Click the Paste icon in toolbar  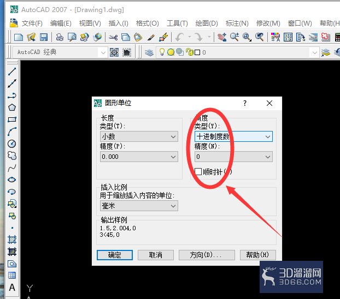138,37
